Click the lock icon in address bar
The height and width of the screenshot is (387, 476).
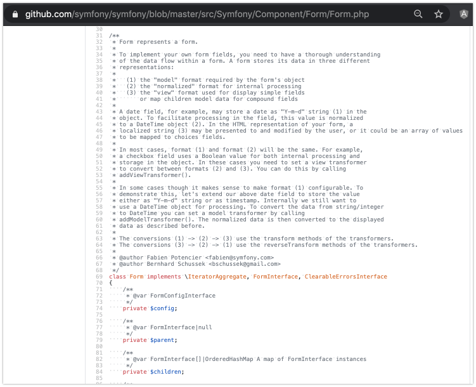(15, 15)
